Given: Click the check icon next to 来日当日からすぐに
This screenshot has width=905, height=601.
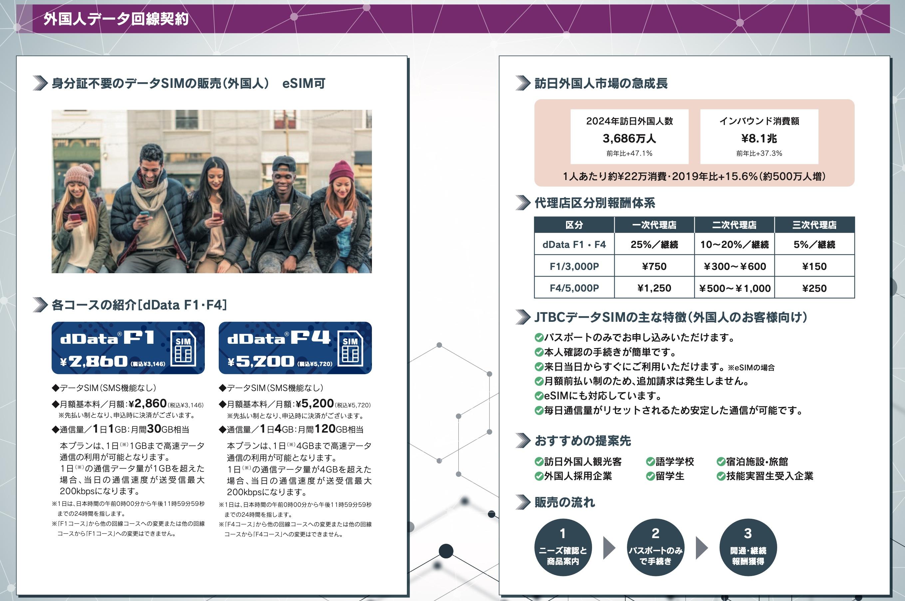Looking at the screenshot, I should coord(539,367).
